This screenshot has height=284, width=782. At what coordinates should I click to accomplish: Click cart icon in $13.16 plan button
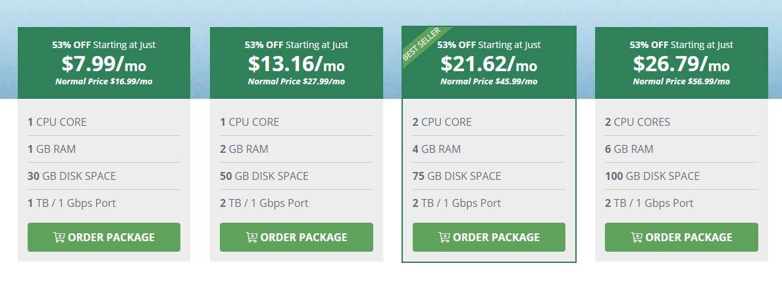[251, 237]
